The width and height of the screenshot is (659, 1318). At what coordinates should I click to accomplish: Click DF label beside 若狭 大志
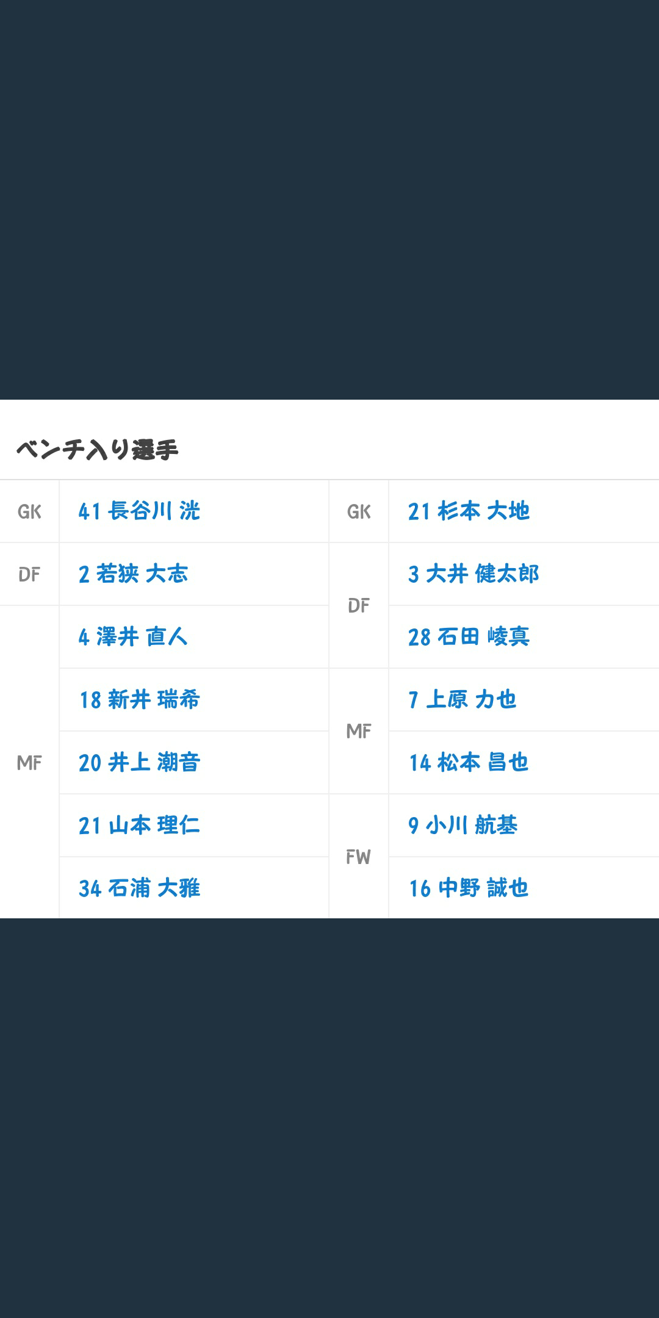[x=29, y=574]
